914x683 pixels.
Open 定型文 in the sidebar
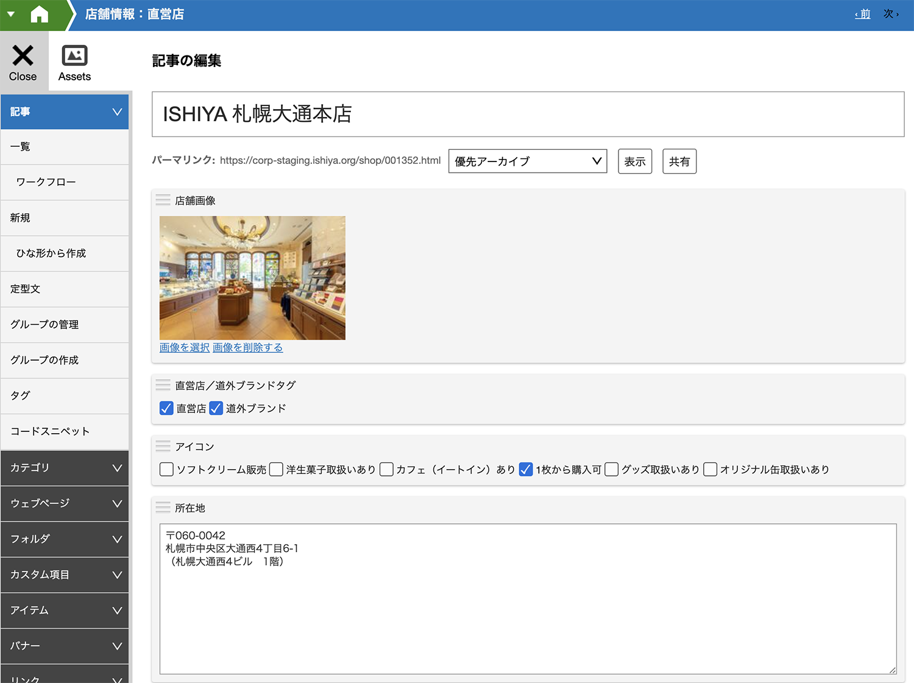pos(65,289)
